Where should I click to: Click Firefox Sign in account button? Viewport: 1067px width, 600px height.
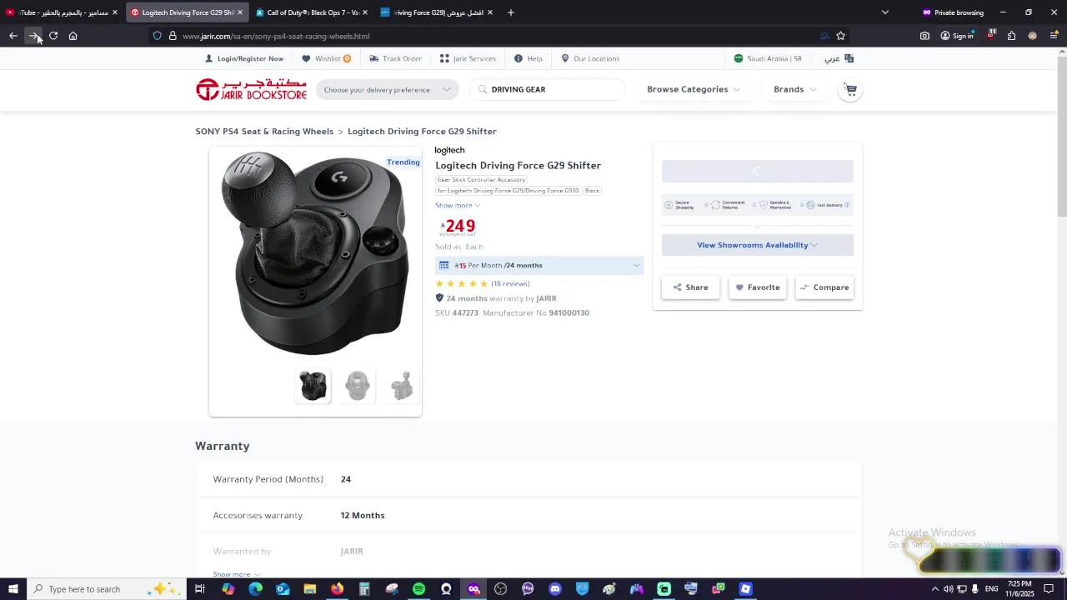[957, 36]
